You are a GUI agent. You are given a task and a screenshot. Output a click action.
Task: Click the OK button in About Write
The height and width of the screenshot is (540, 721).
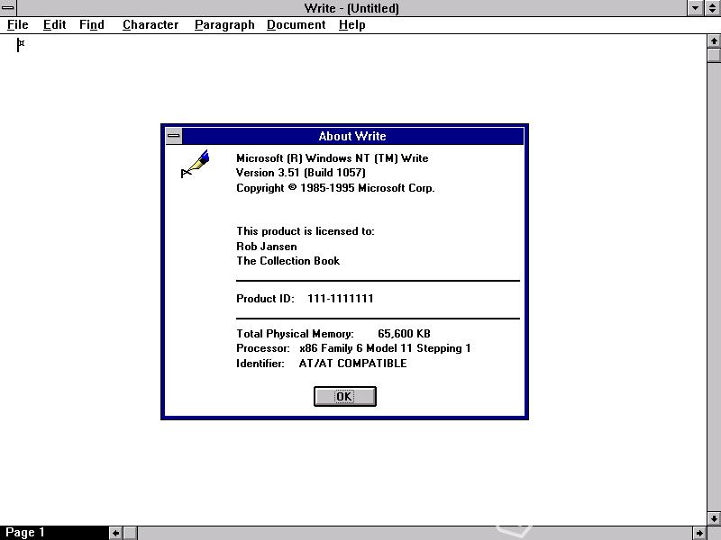click(345, 396)
